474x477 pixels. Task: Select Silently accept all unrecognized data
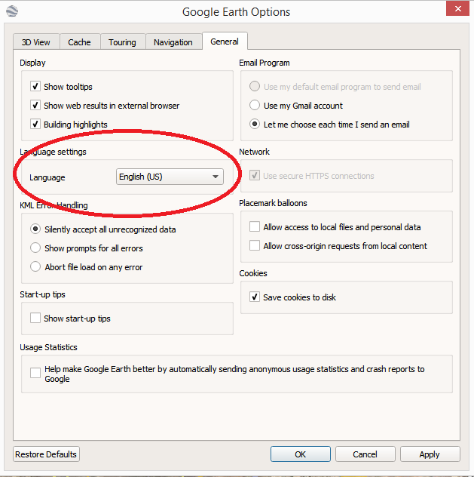coord(35,229)
